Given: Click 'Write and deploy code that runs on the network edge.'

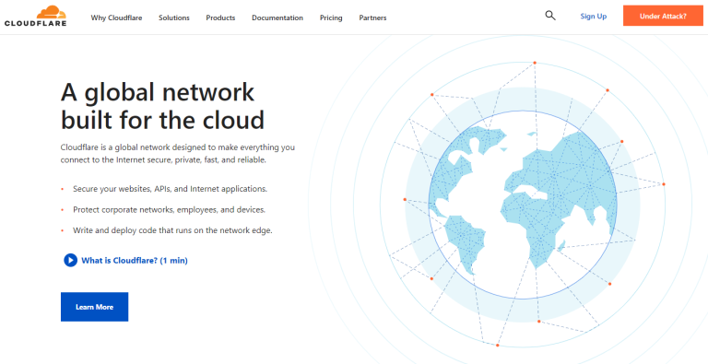Looking at the screenshot, I should [x=172, y=229].
